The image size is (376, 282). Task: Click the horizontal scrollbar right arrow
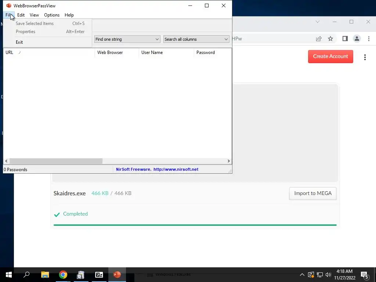click(228, 161)
